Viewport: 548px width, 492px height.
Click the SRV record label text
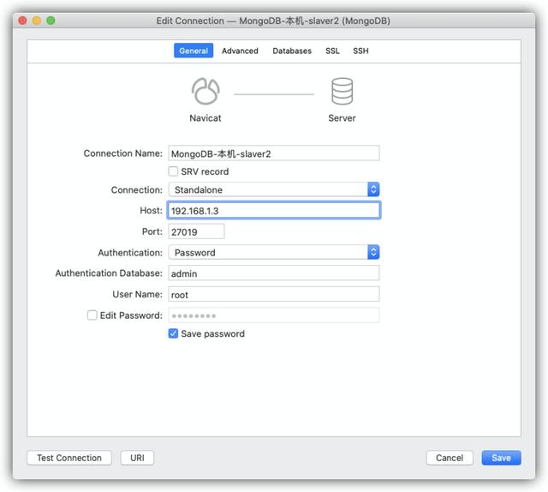coord(205,171)
